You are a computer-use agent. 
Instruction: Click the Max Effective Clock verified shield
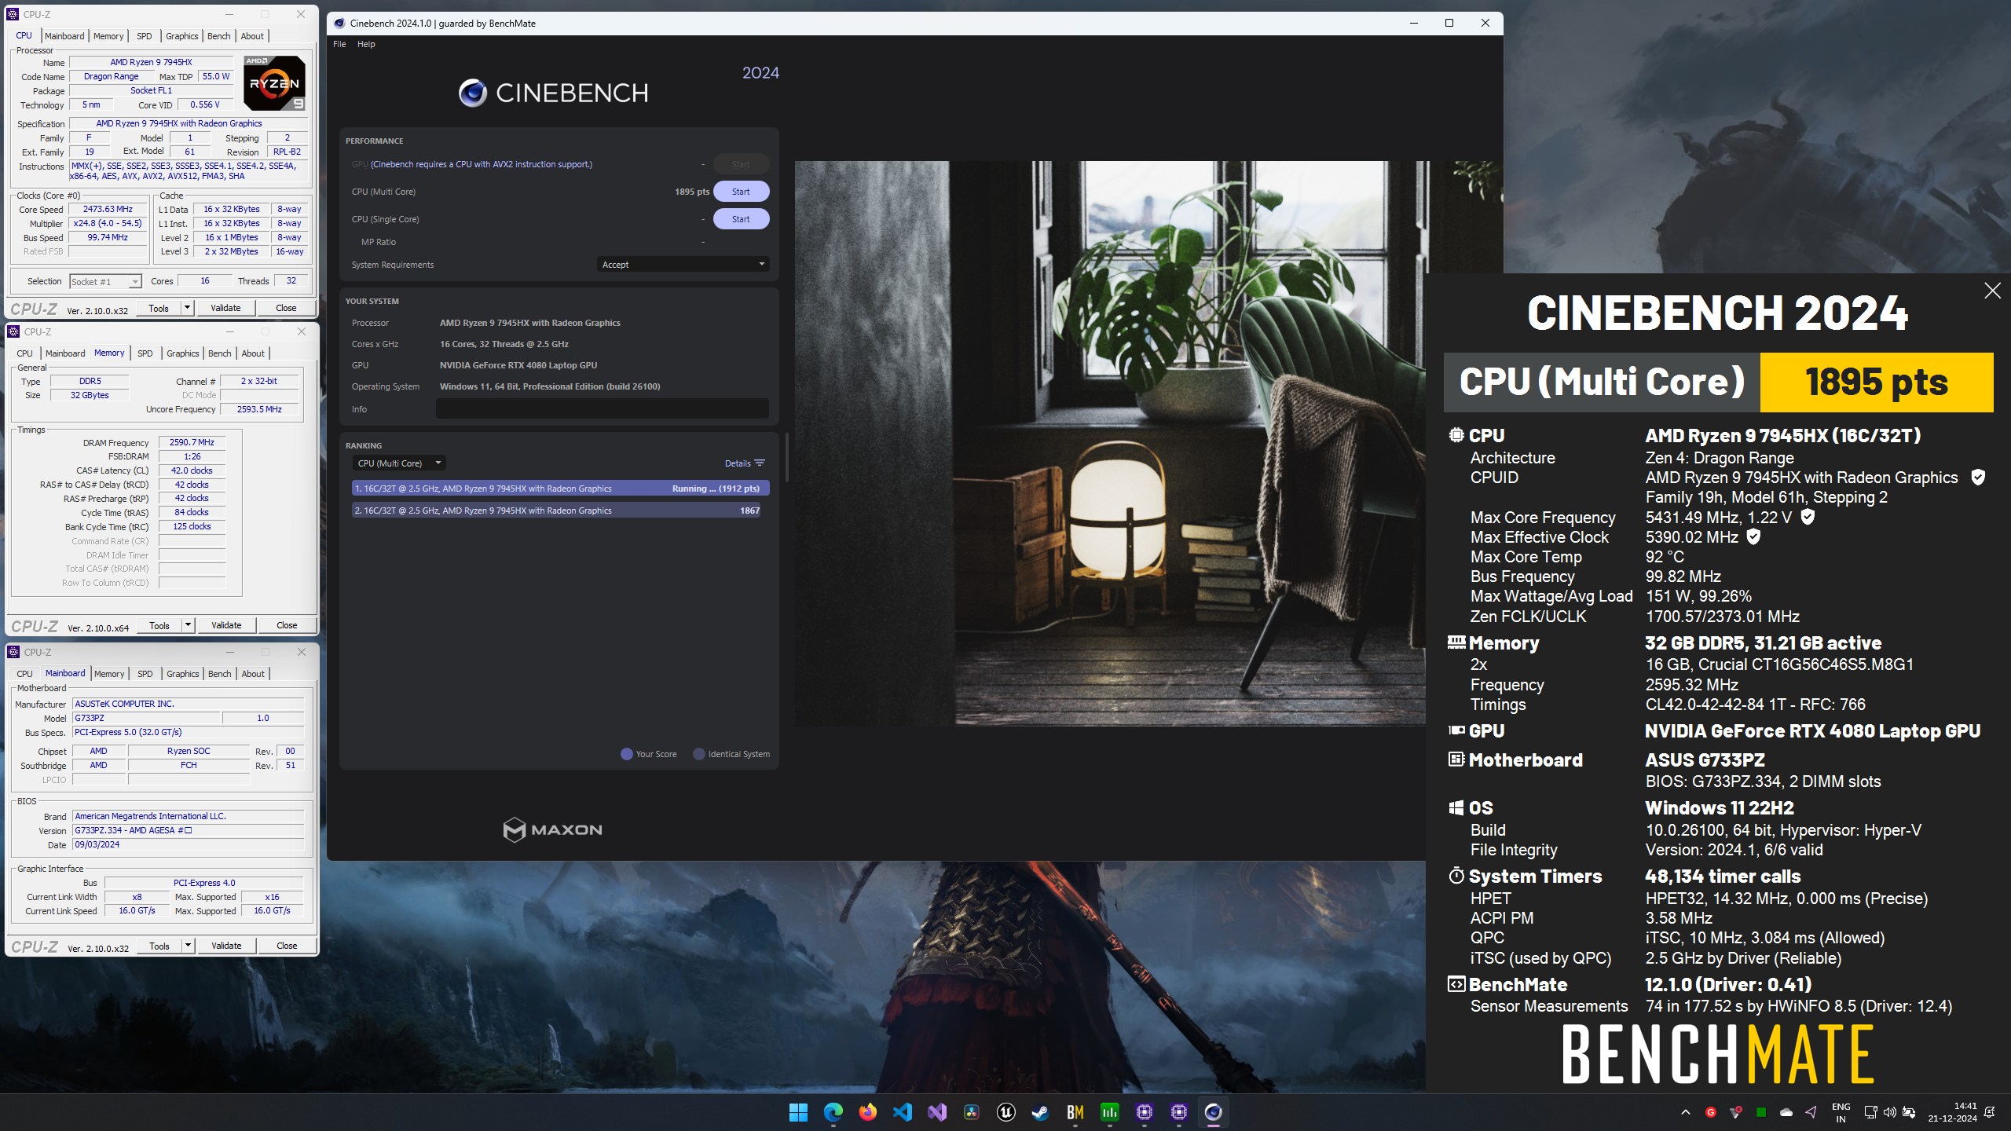coord(1753,536)
